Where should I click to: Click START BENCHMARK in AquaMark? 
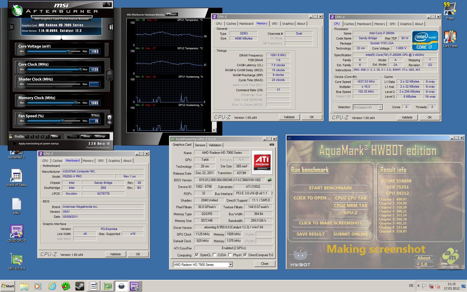(330, 188)
